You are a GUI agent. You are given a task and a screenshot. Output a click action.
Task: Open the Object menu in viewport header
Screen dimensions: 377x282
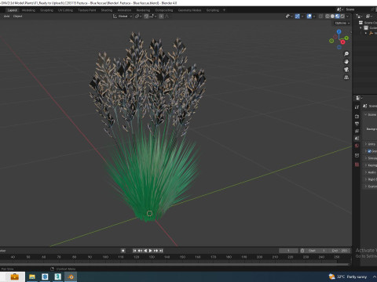(x=17, y=16)
